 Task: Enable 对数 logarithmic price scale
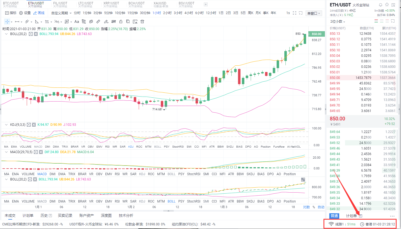click(306, 207)
